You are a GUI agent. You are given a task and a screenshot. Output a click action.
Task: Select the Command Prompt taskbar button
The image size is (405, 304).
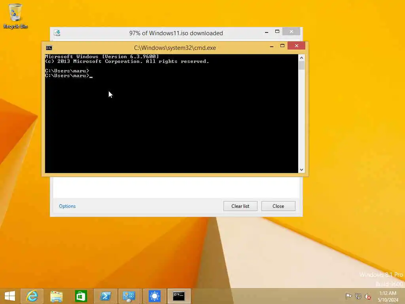tap(179, 296)
